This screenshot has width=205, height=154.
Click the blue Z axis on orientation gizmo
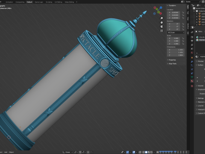[x=161, y=7]
